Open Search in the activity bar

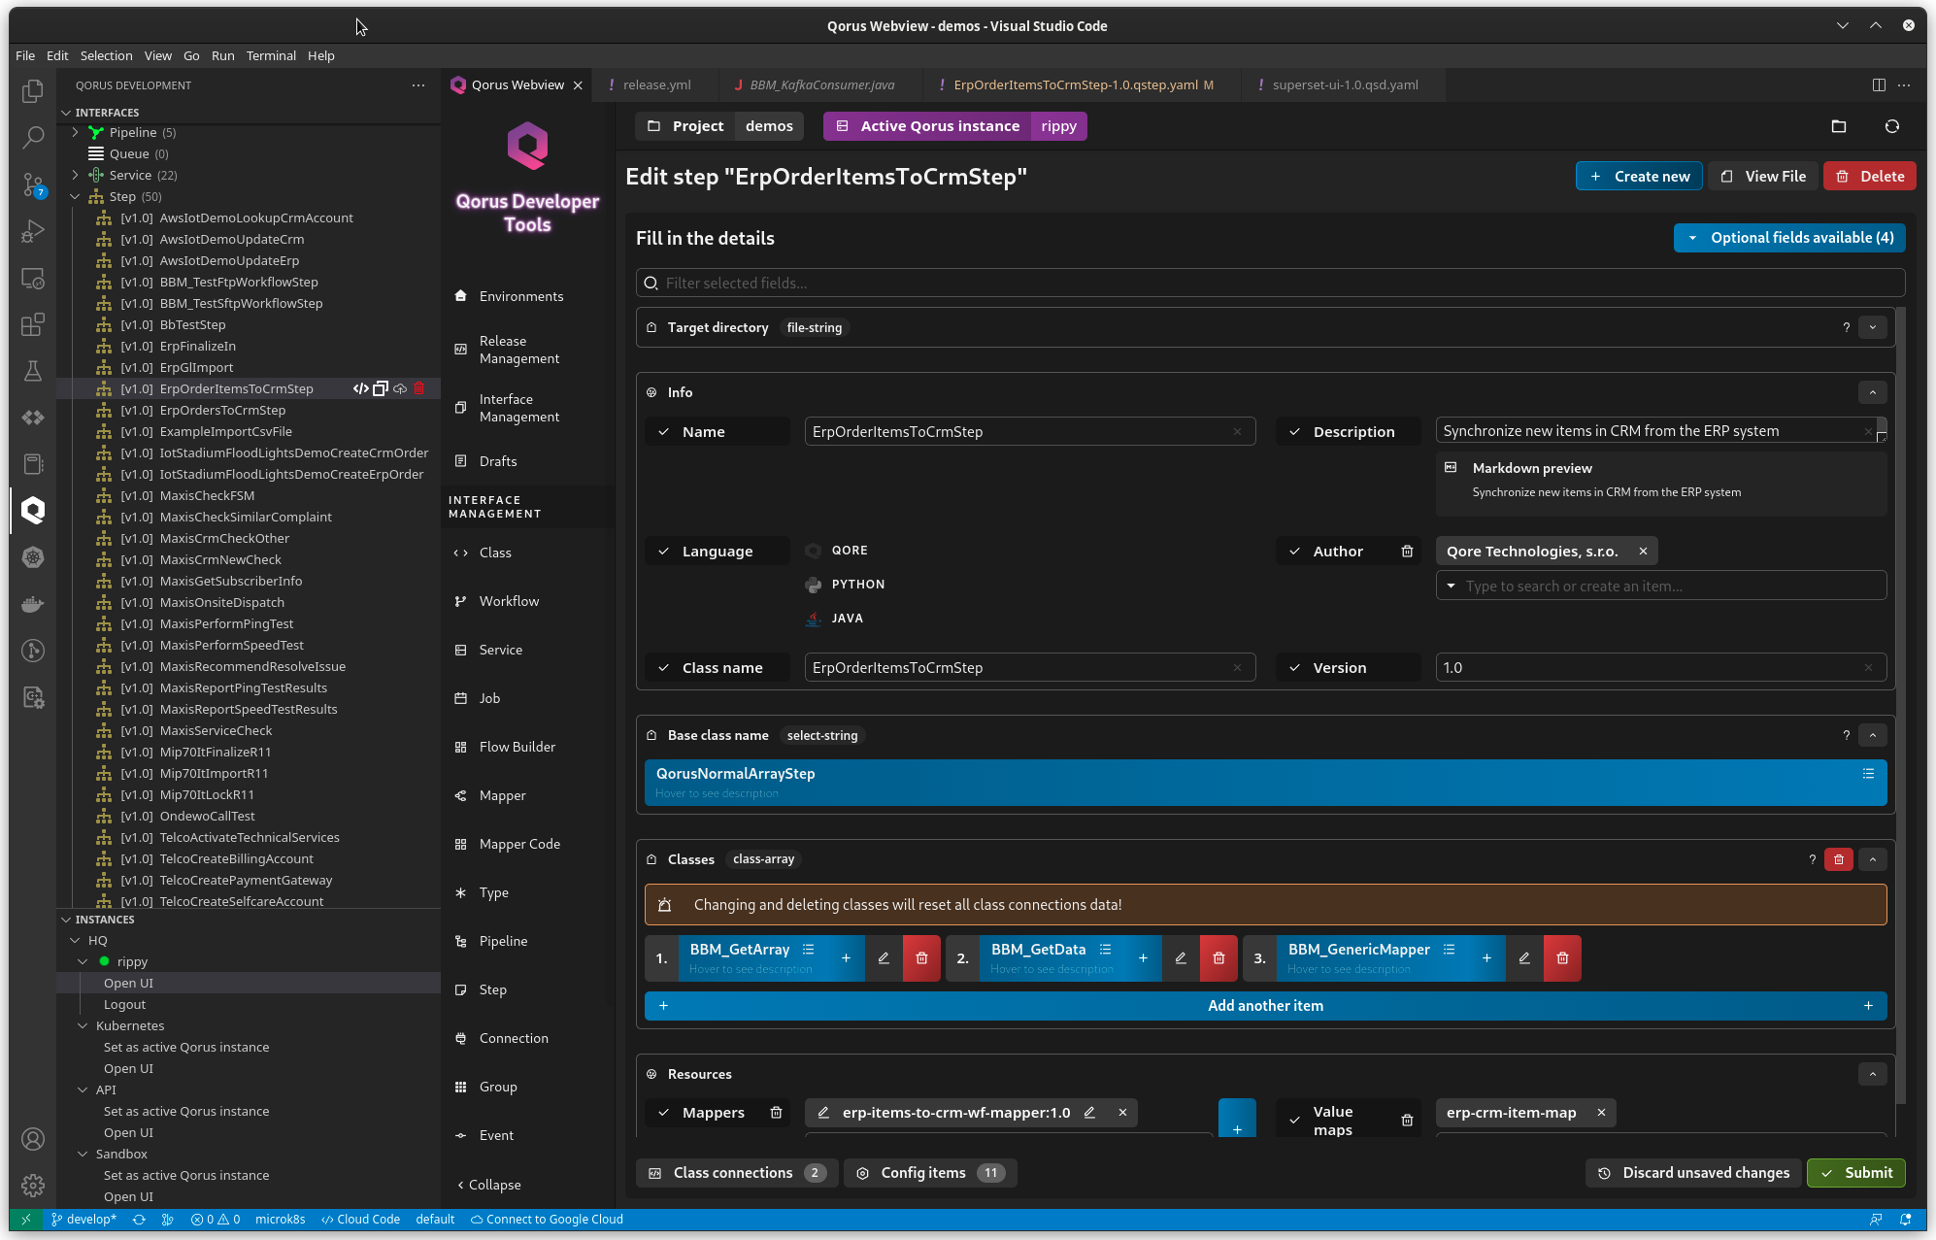coord(33,137)
